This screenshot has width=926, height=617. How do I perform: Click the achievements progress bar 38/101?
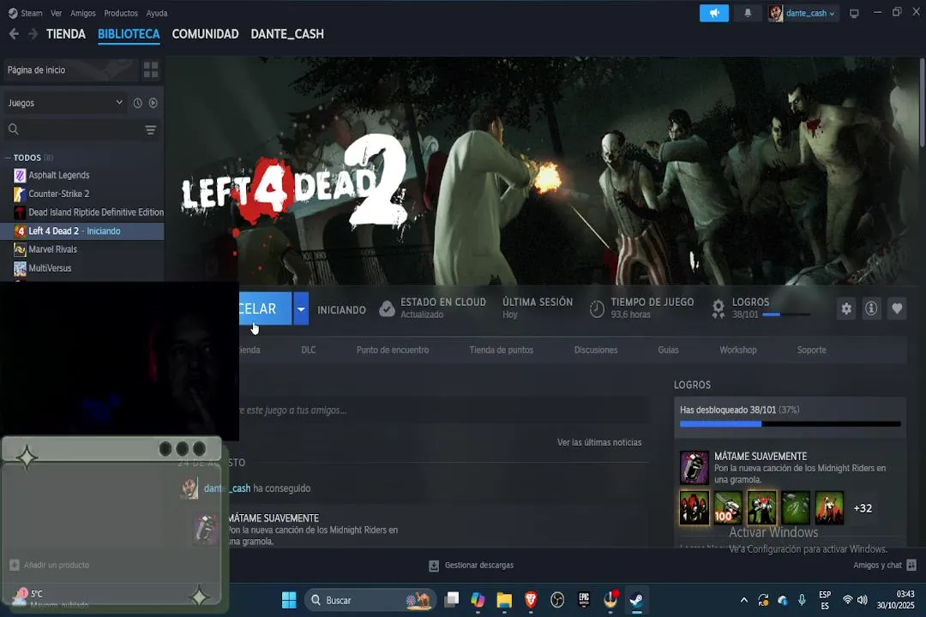[791, 423]
